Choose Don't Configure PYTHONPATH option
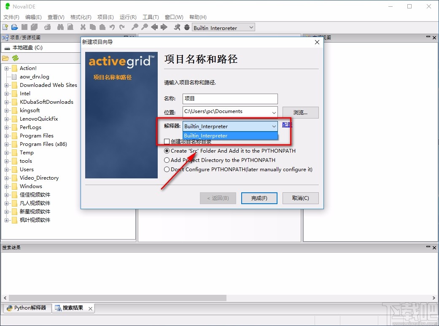This screenshot has height=326, width=439. pyautogui.click(x=167, y=169)
